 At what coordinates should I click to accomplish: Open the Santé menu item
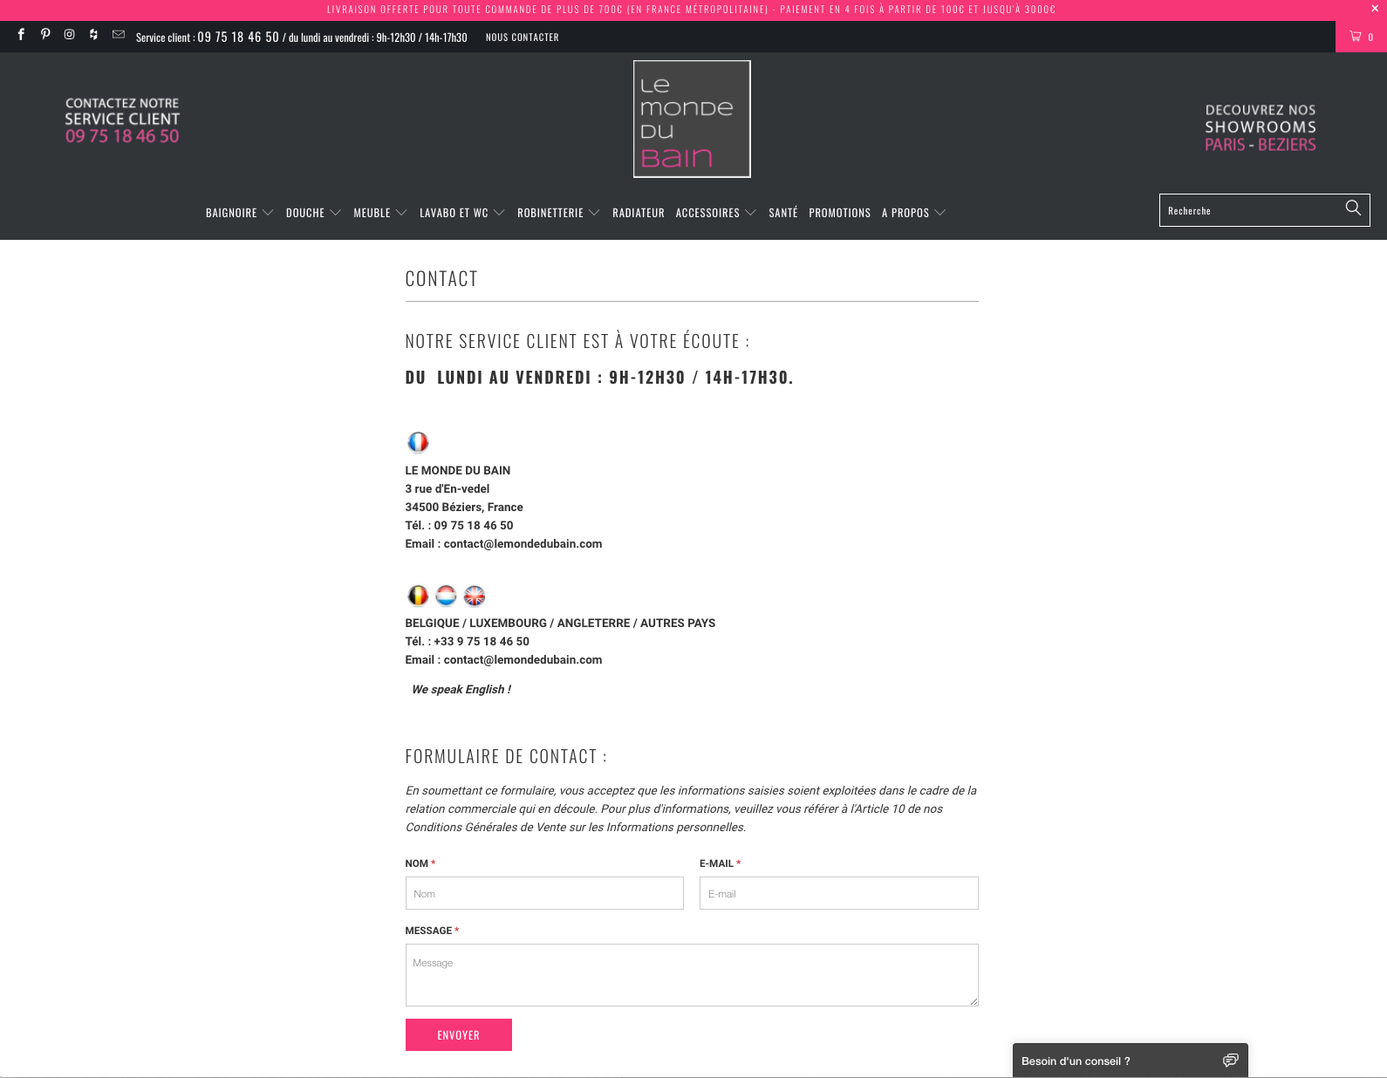[x=783, y=213]
